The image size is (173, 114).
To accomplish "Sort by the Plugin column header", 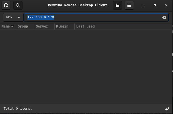I will pyautogui.click(x=64, y=26).
